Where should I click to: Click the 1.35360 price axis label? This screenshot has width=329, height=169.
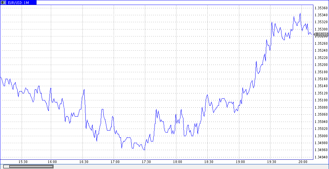coord(321,8)
